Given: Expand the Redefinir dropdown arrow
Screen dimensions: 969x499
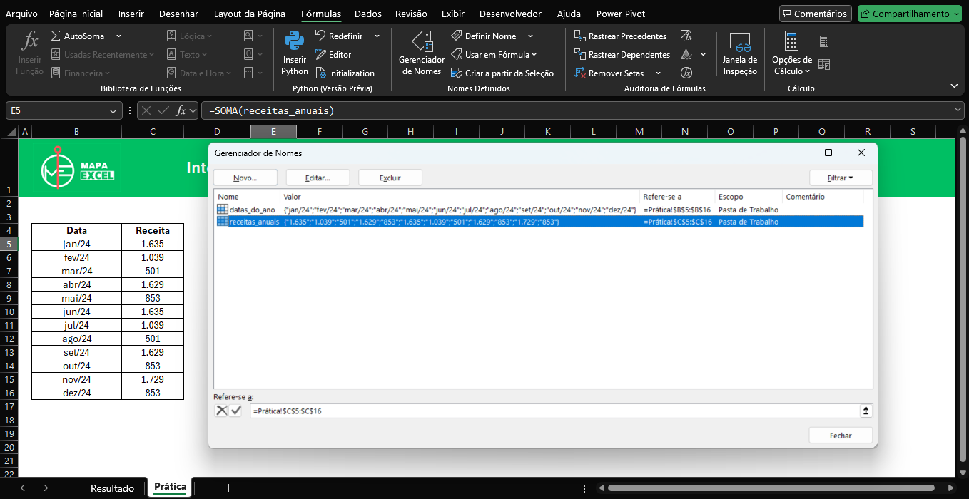Looking at the screenshot, I should [x=377, y=36].
